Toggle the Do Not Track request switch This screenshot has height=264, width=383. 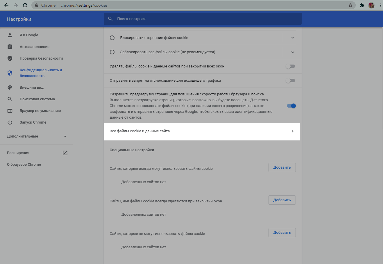pos(290,81)
